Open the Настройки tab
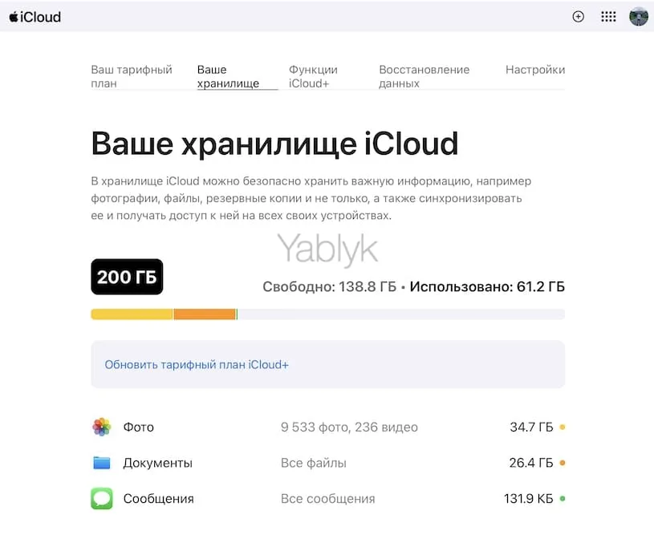654x535 pixels. [x=535, y=70]
